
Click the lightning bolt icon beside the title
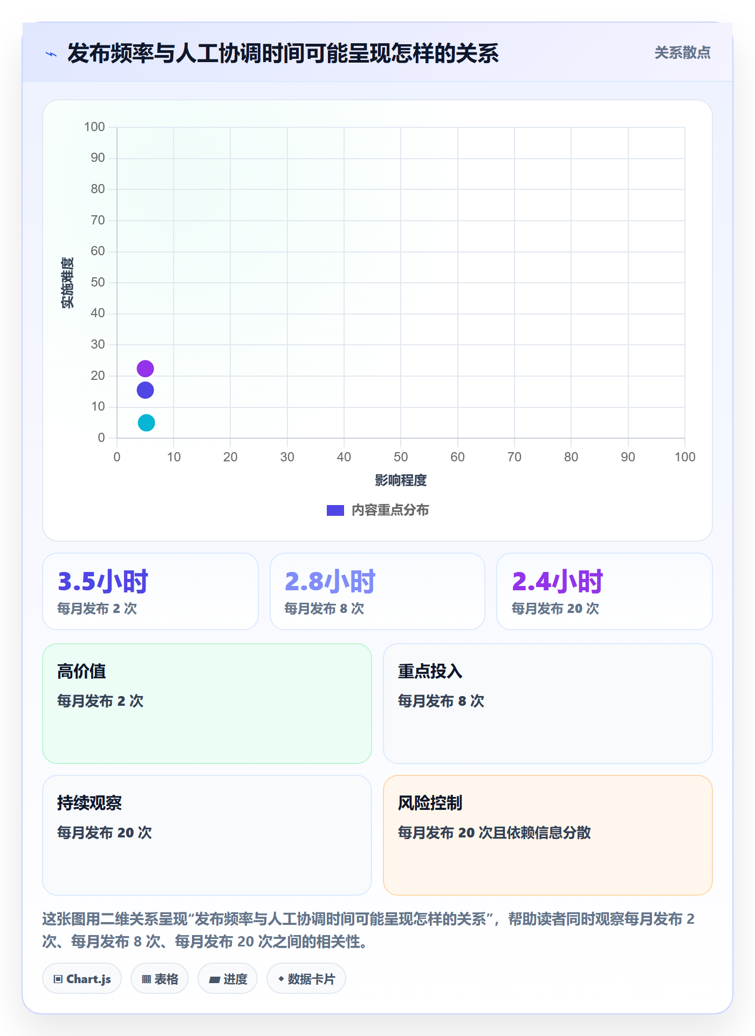pyautogui.click(x=51, y=54)
